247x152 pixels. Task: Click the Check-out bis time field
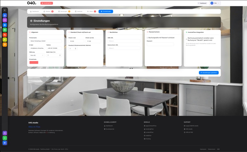(x=93, y=41)
